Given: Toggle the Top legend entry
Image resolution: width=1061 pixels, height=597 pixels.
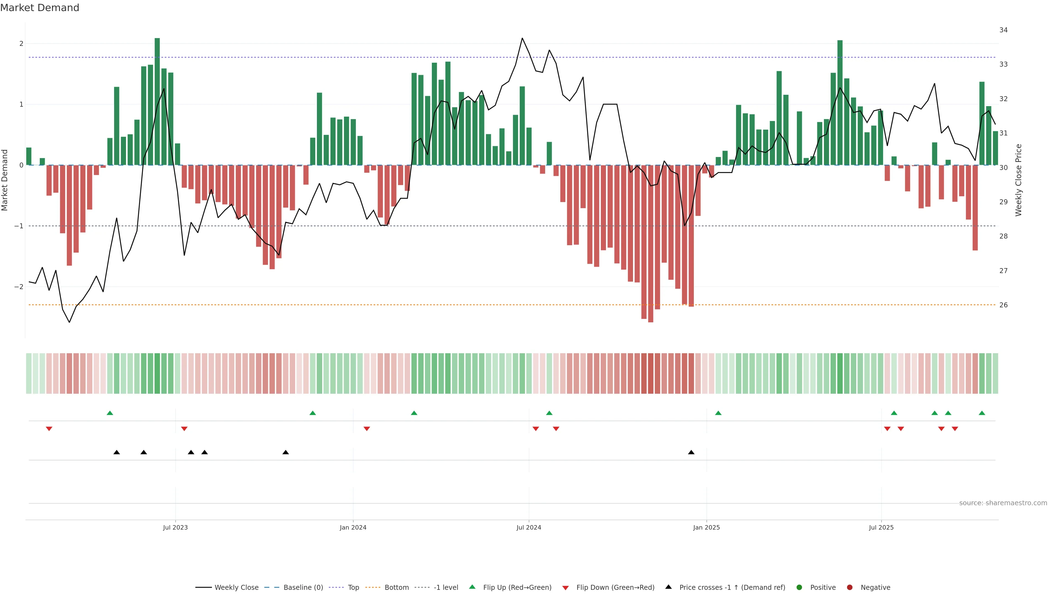Looking at the screenshot, I should [353, 587].
